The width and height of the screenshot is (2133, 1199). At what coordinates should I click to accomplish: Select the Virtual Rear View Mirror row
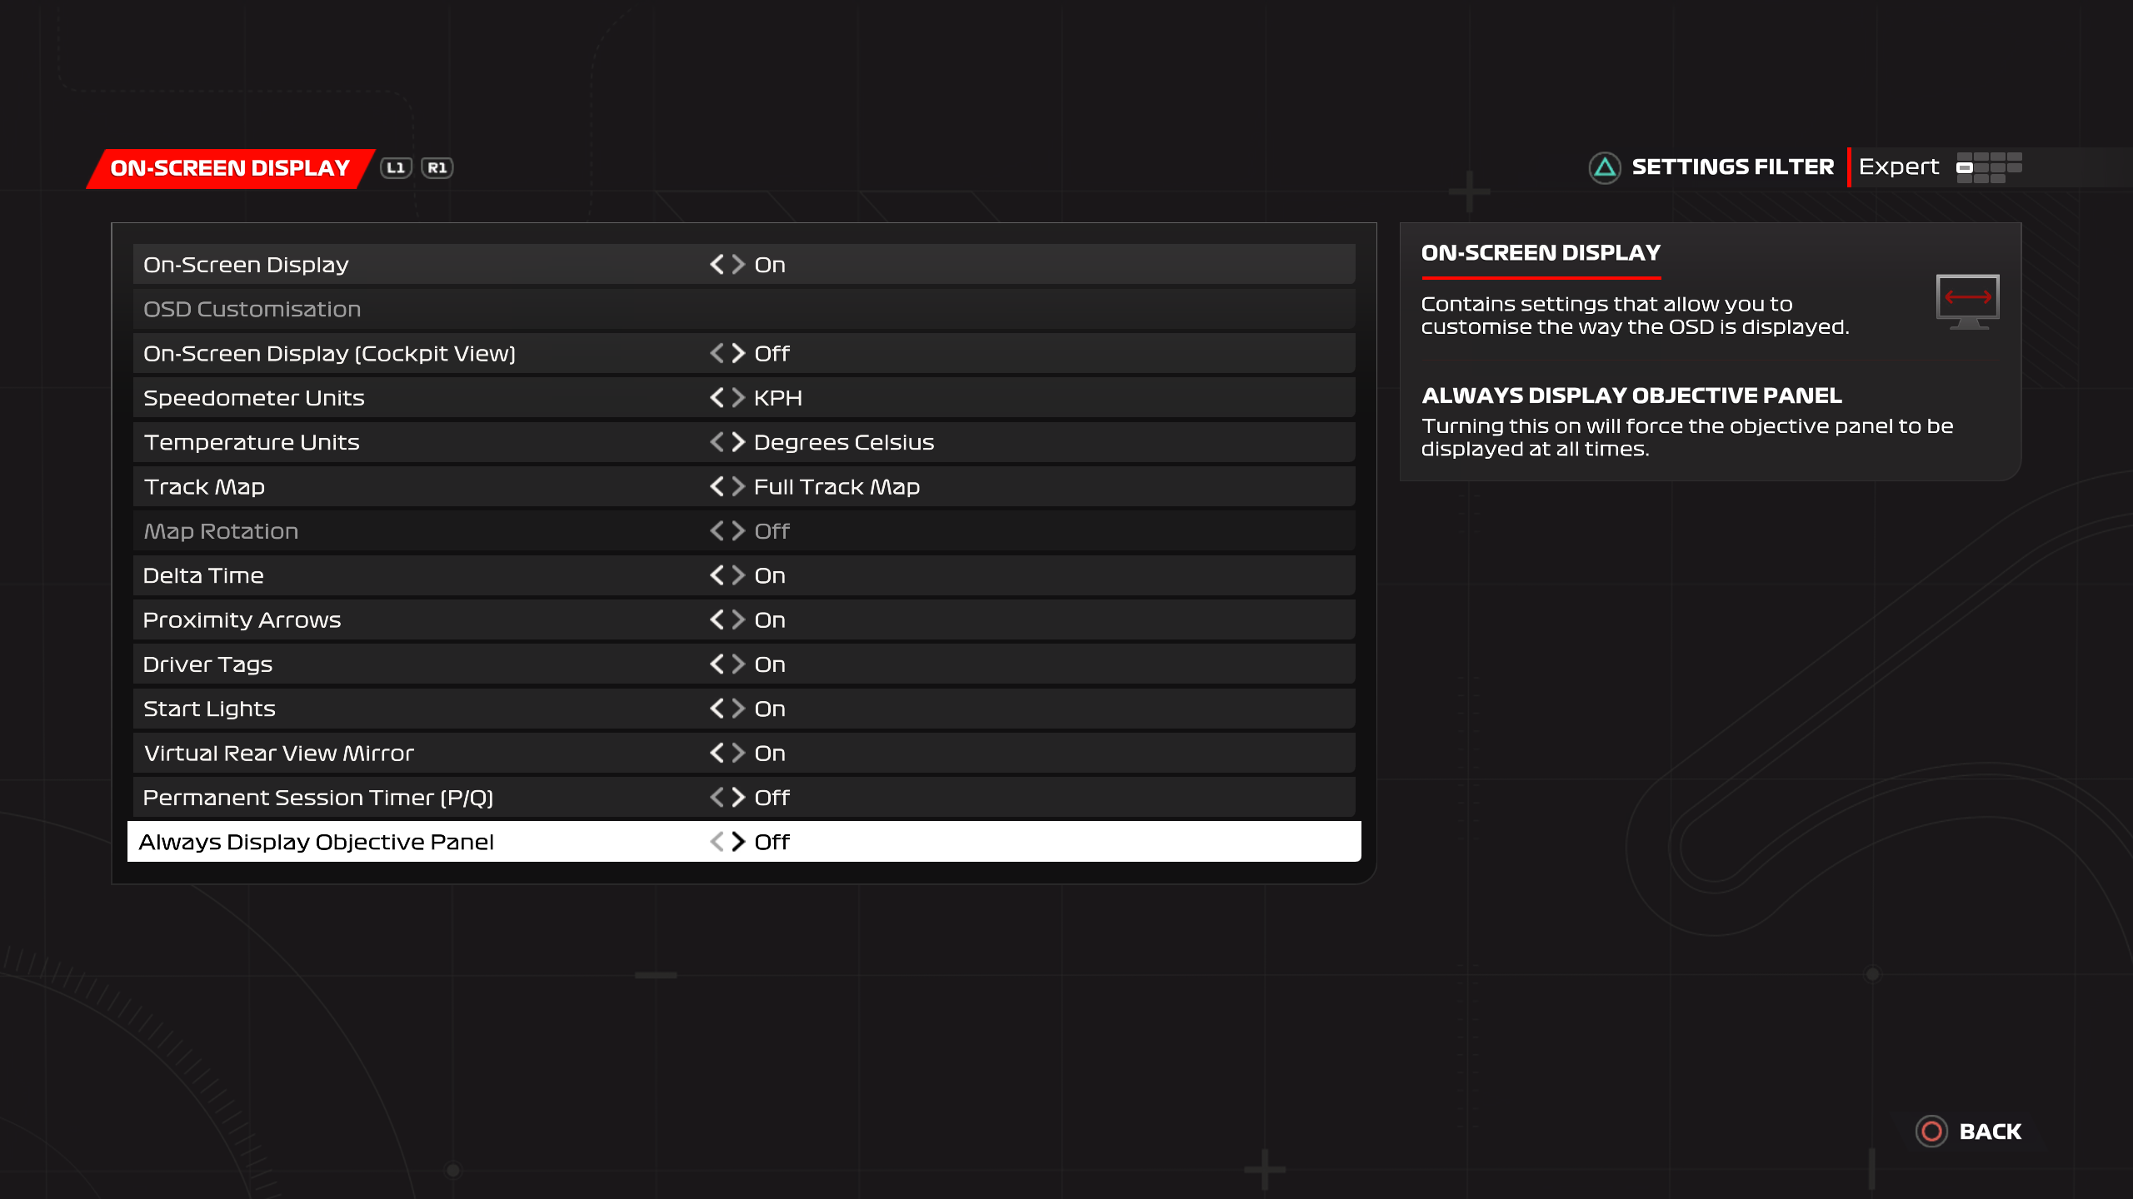click(279, 753)
